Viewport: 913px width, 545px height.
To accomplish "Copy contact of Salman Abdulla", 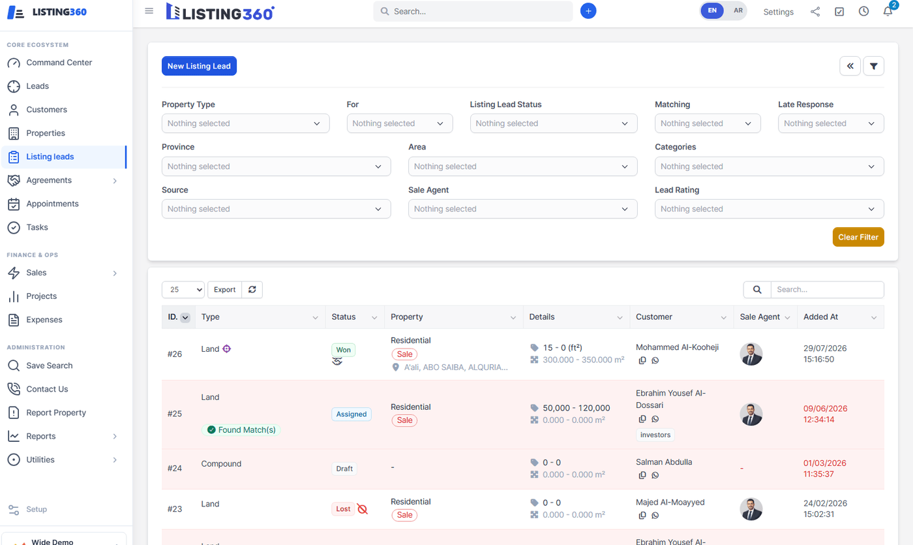I will (642, 475).
